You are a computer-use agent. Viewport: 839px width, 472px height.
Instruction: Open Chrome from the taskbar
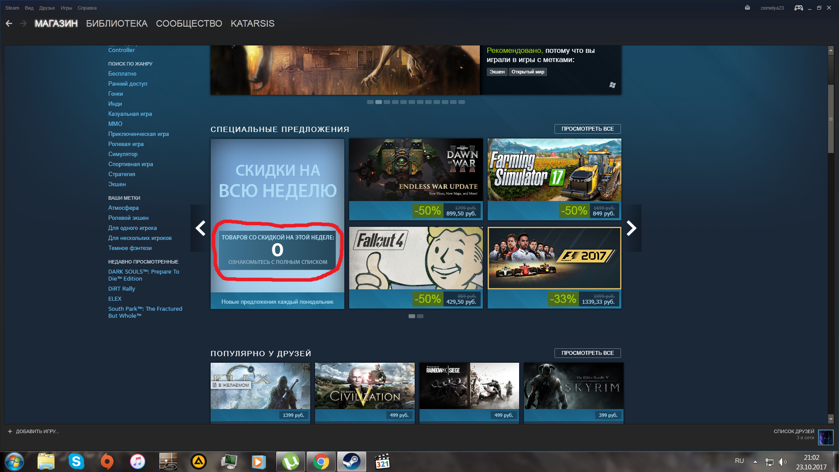pos(321,462)
